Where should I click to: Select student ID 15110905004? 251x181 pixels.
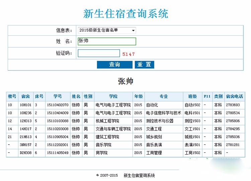tap(58, 137)
